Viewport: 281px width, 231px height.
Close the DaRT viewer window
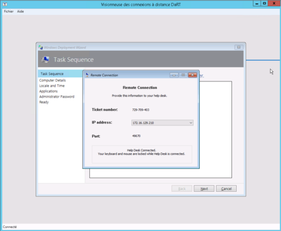click(274, 3)
